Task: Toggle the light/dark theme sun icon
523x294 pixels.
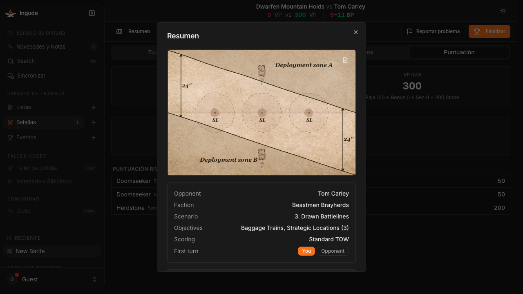Action: [x=503, y=11]
